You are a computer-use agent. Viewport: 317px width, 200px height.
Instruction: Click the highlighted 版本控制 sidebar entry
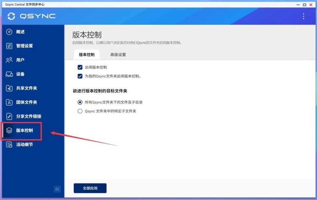coord(22,130)
